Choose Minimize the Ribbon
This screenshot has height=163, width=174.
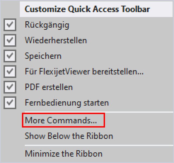tap(64, 154)
